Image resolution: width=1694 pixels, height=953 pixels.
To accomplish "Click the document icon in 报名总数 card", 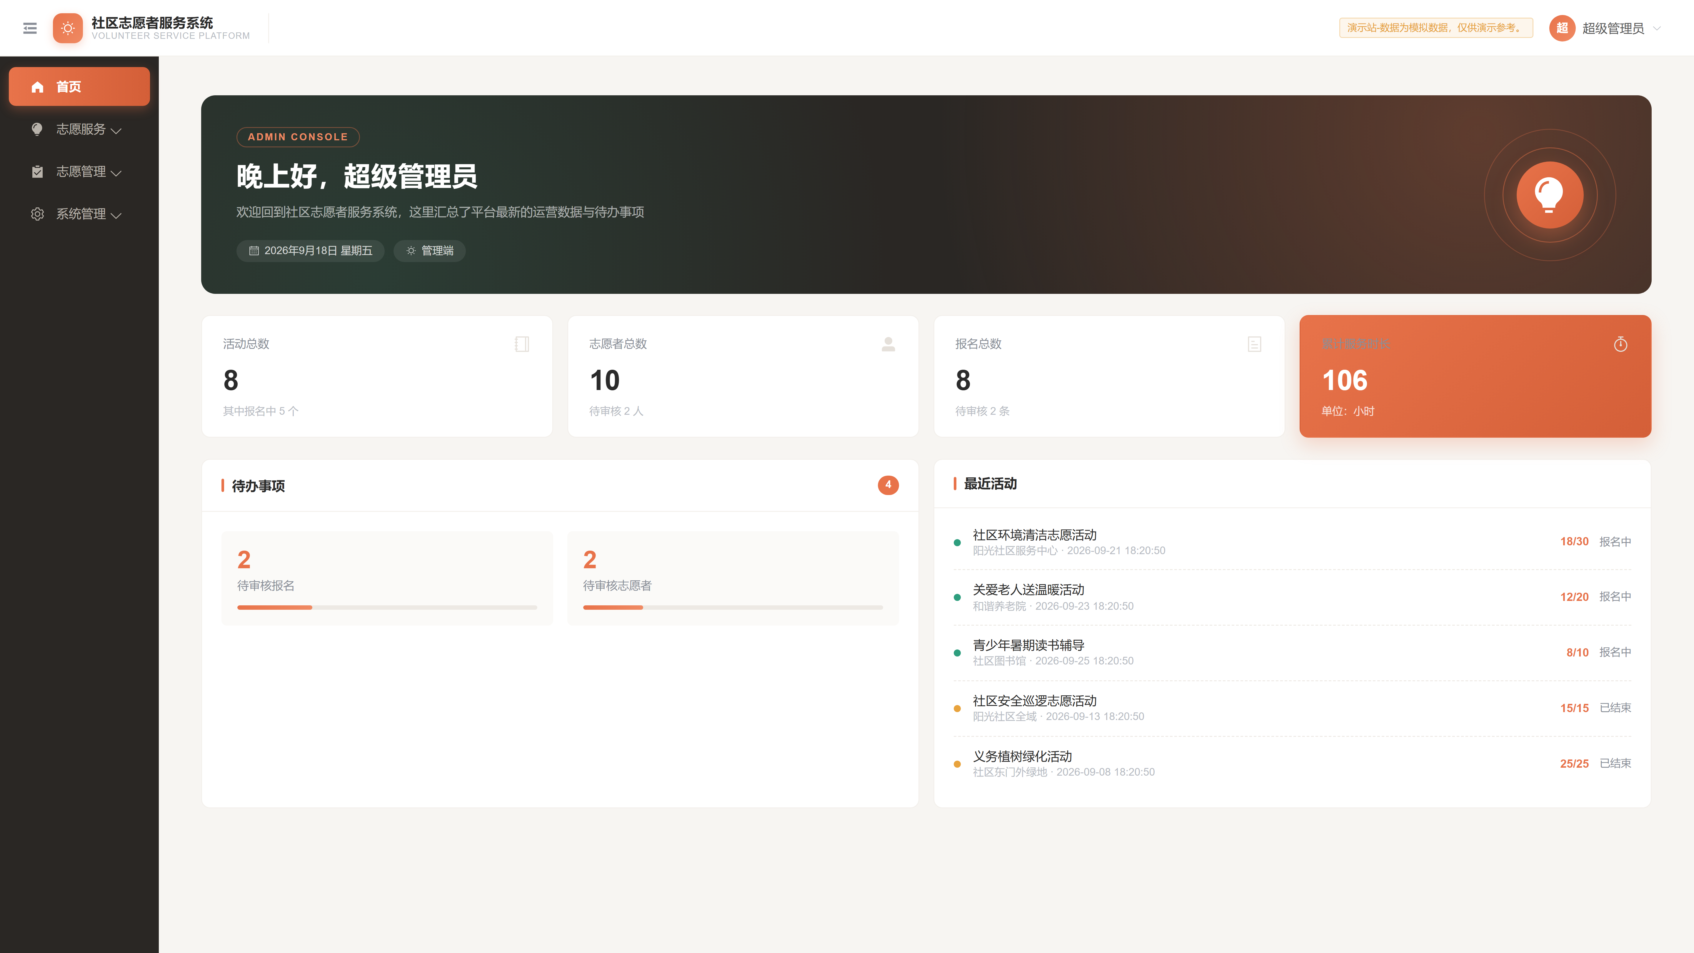I will coord(1255,344).
